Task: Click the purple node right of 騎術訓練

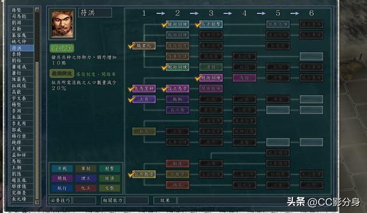Action: 244,78
